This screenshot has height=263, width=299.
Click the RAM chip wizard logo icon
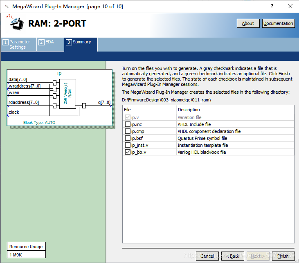pyautogui.click(x=15, y=22)
